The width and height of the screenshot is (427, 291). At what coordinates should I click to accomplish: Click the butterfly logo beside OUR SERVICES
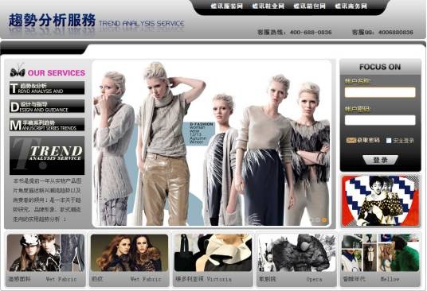click(18, 71)
